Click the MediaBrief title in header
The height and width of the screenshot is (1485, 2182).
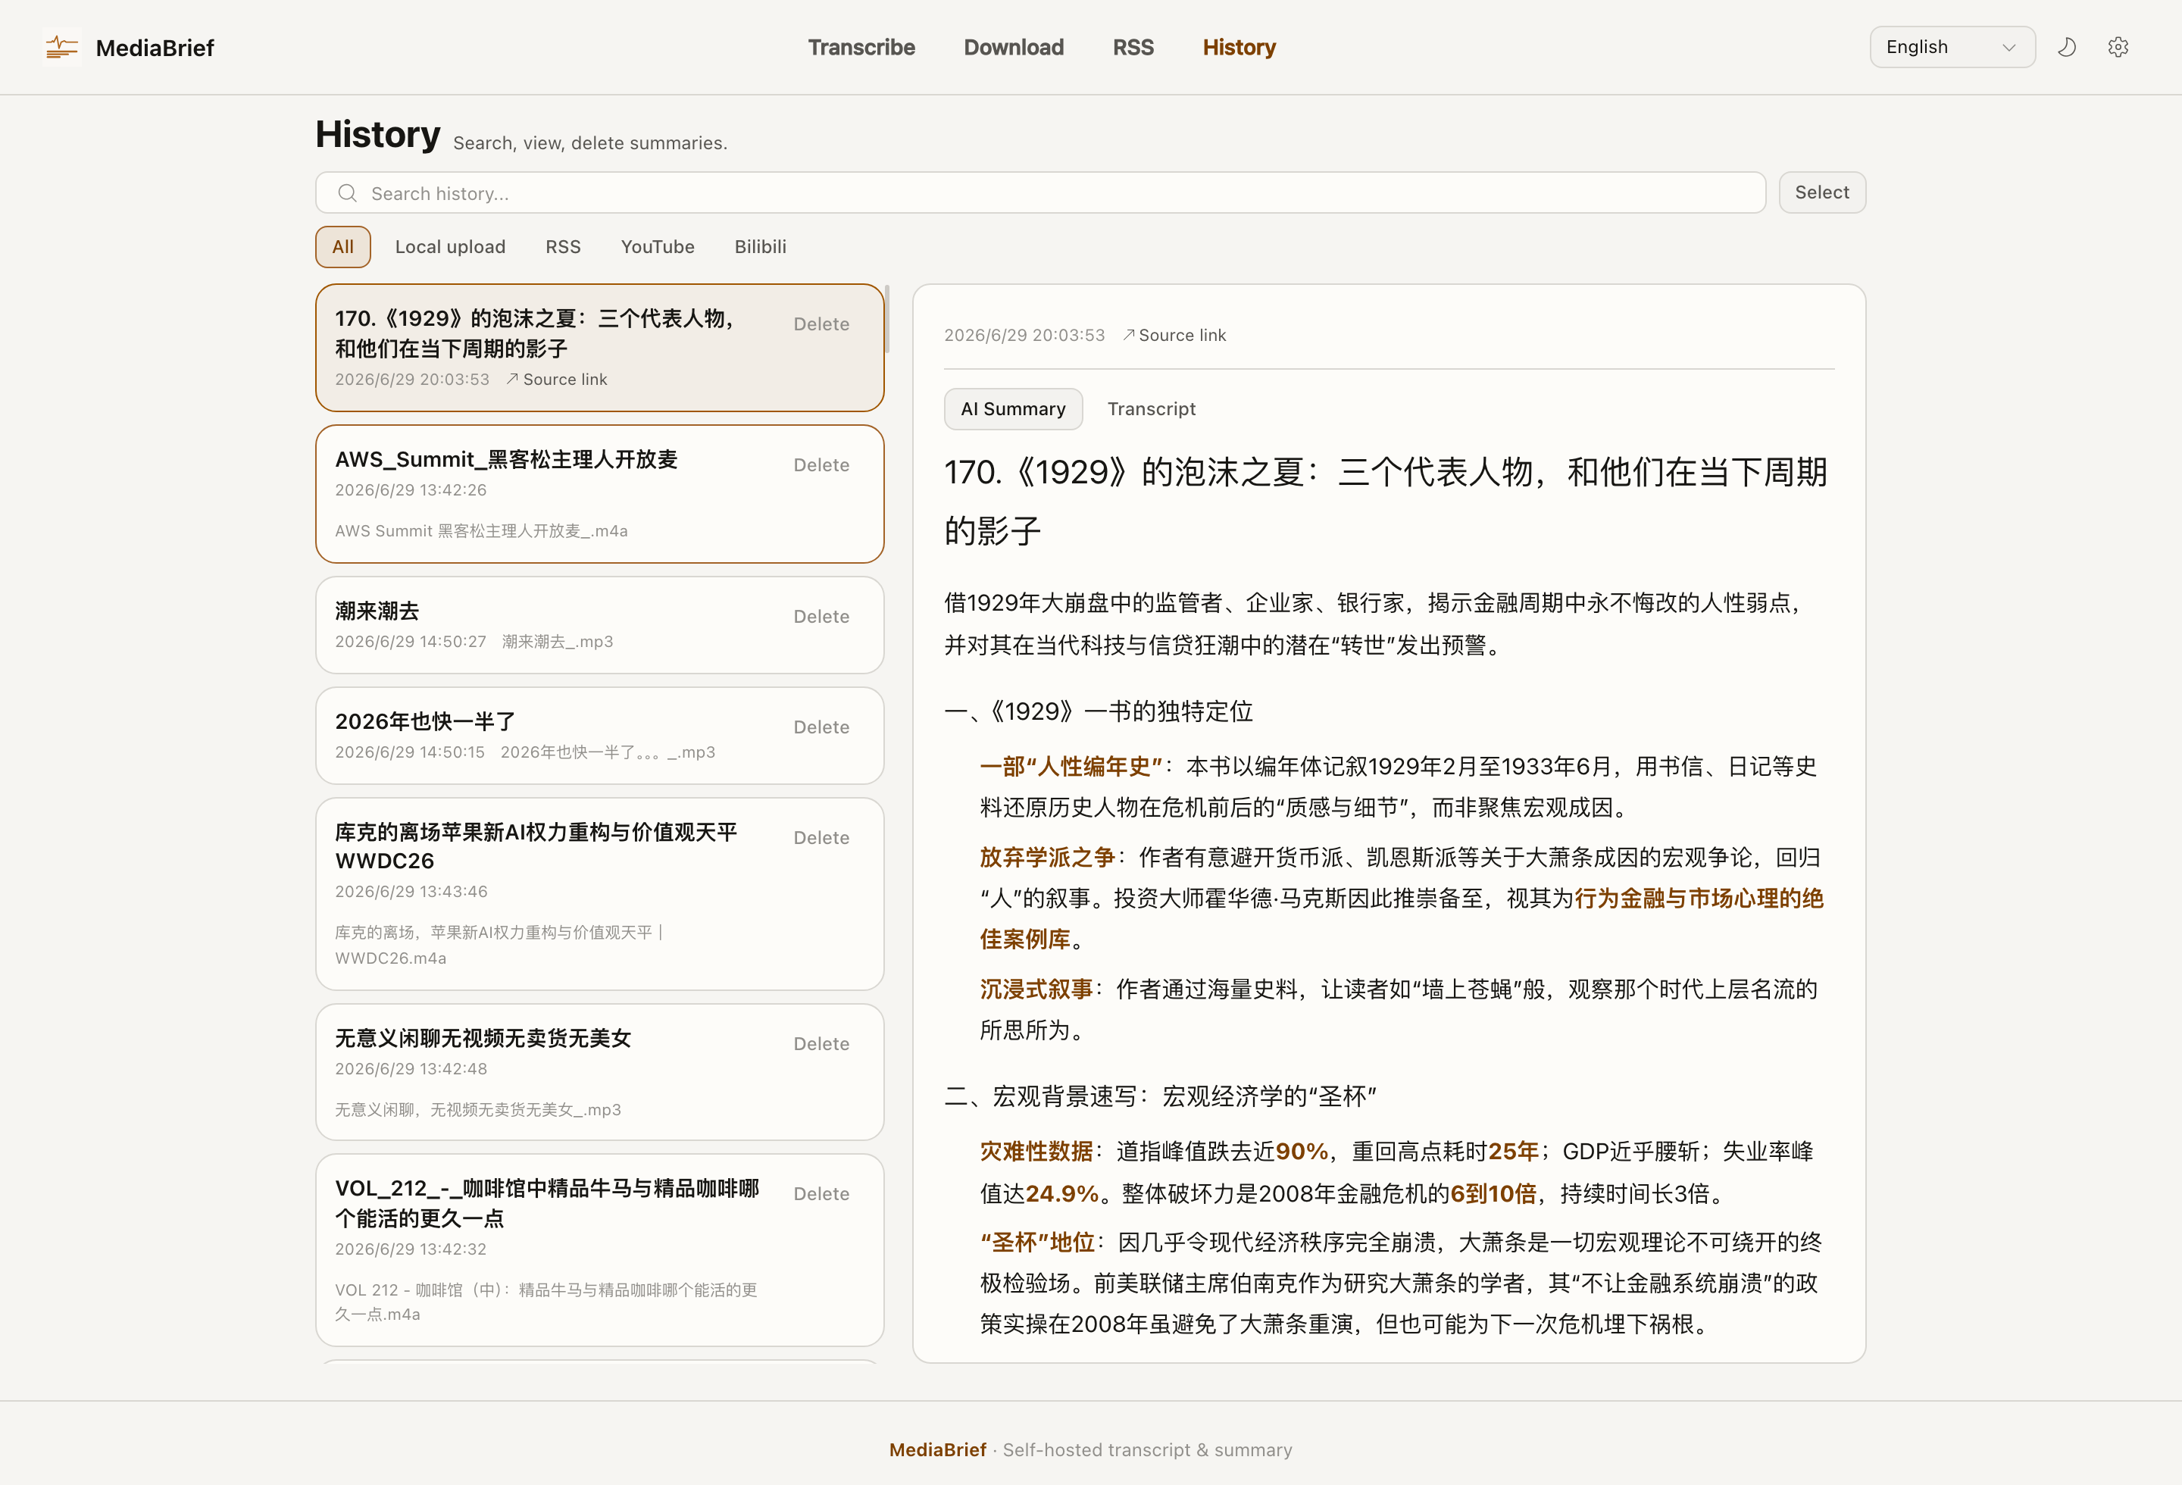pyautogui.click(x=155, y=48)
